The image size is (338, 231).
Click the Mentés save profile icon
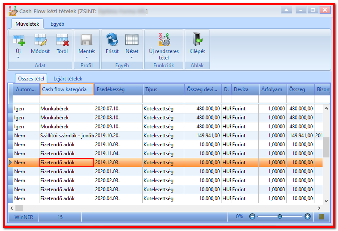(x=87, y=40)
